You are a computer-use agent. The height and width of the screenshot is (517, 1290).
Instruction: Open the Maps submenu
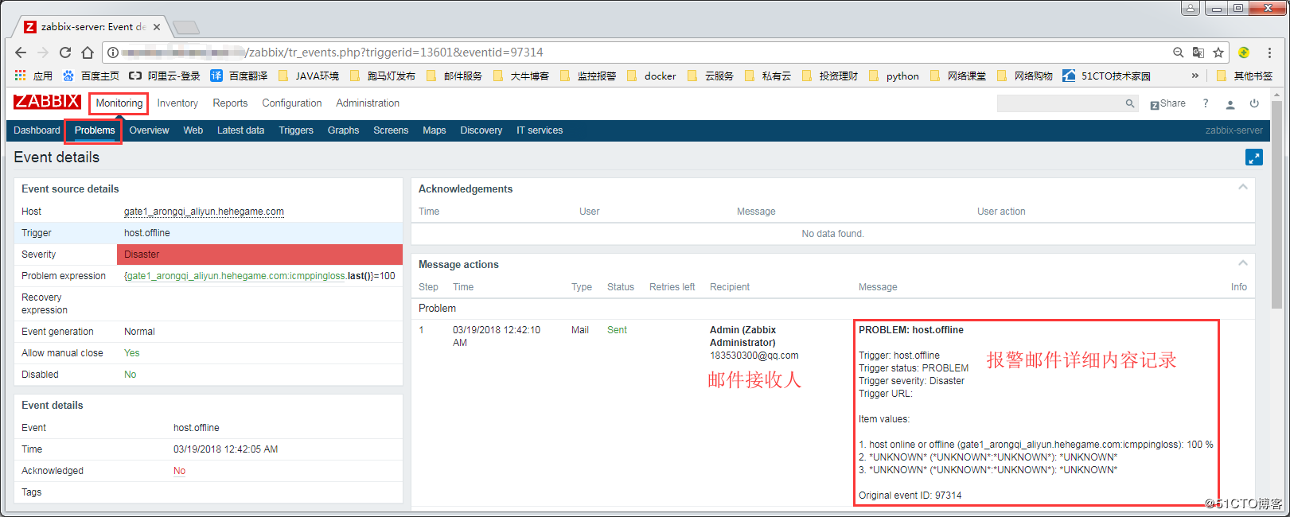point(435,130)
